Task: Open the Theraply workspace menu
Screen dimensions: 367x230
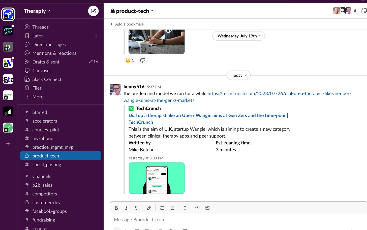Action: pos(37,11)
